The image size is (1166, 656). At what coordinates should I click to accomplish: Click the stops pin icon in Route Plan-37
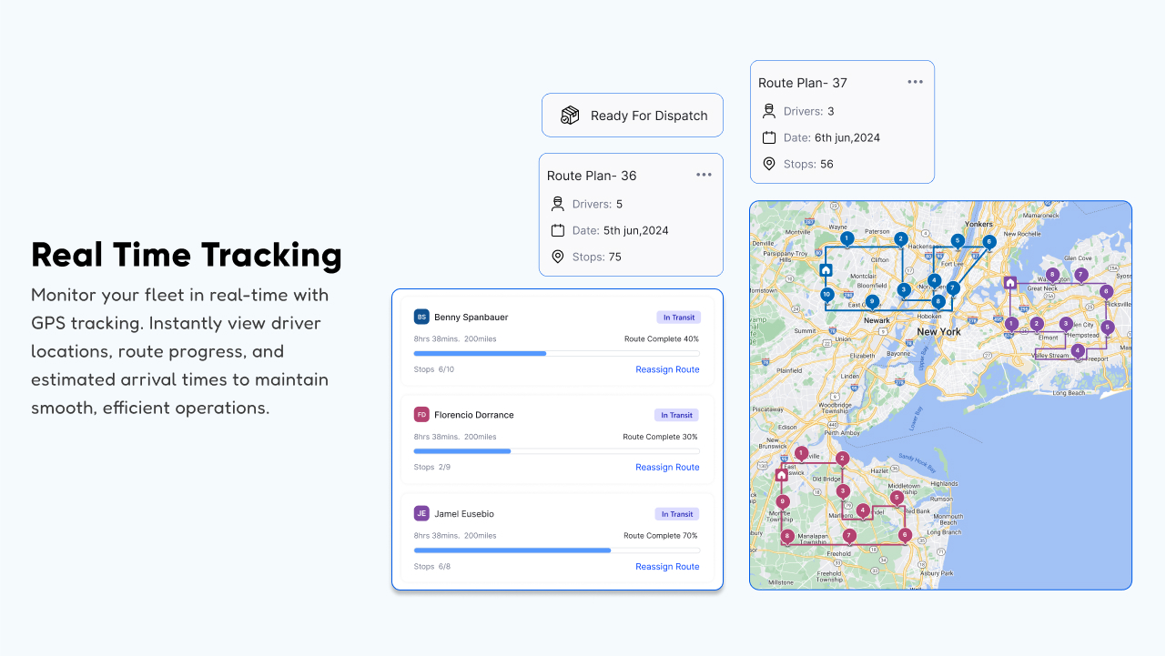[768, 164]
